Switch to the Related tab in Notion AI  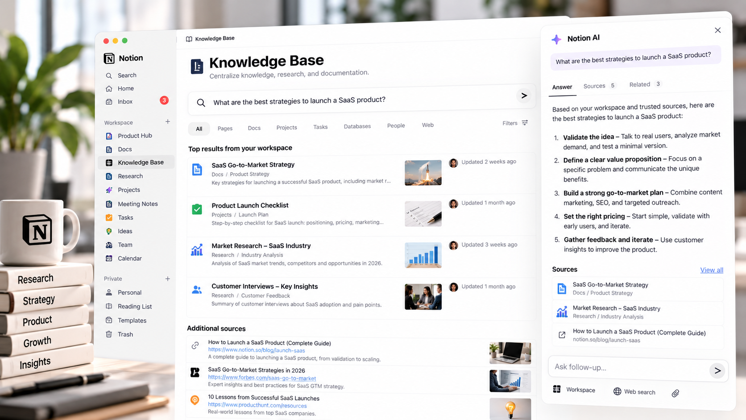tap(645, 84)
